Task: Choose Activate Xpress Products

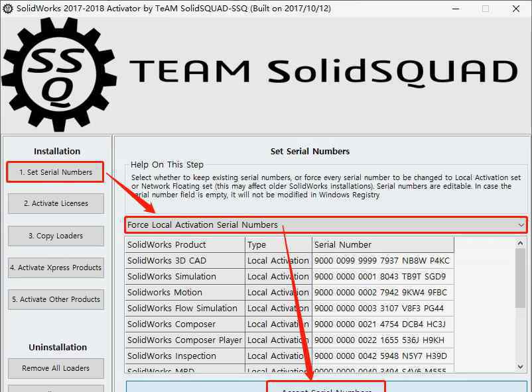Action: (x=56, y=268)
